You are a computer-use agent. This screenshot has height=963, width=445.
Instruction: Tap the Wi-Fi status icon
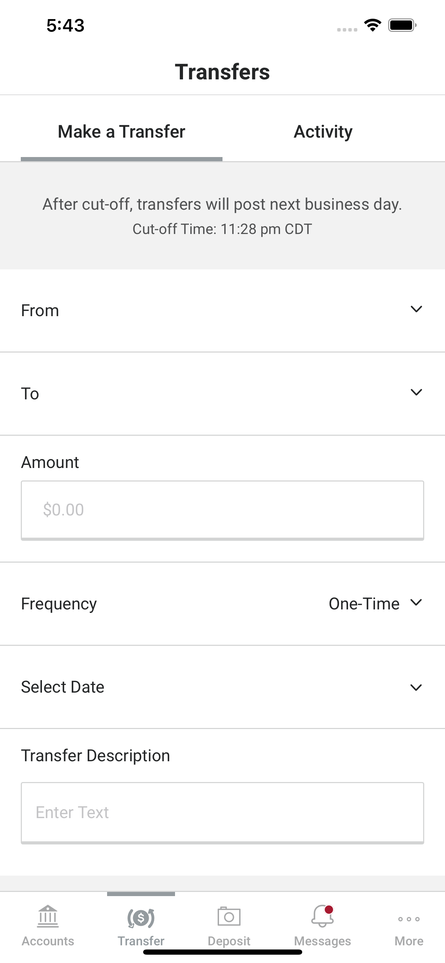pos(373,25)
